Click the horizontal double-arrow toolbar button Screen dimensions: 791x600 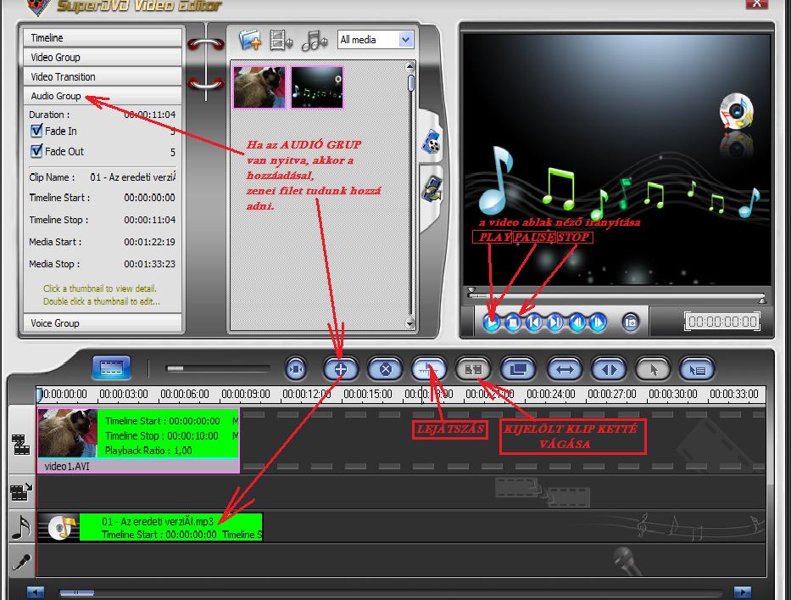pos(565,370)
